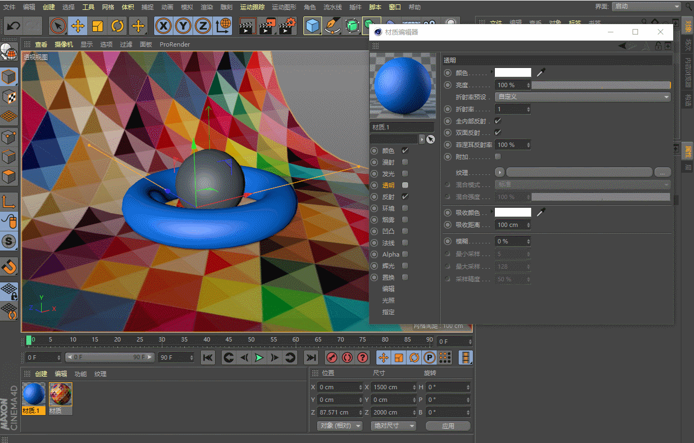
Task: Pick color with 颜色 eyedropper
Action: (x=541, y=72)
